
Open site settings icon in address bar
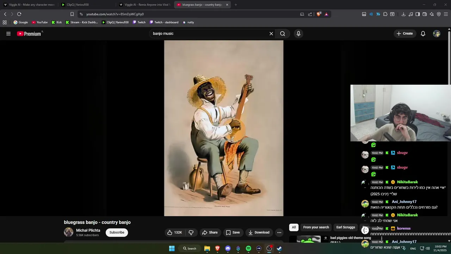(x=81, y=14)
